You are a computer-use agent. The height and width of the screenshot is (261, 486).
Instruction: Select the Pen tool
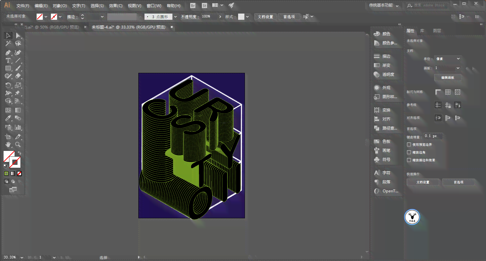(8, 52)
